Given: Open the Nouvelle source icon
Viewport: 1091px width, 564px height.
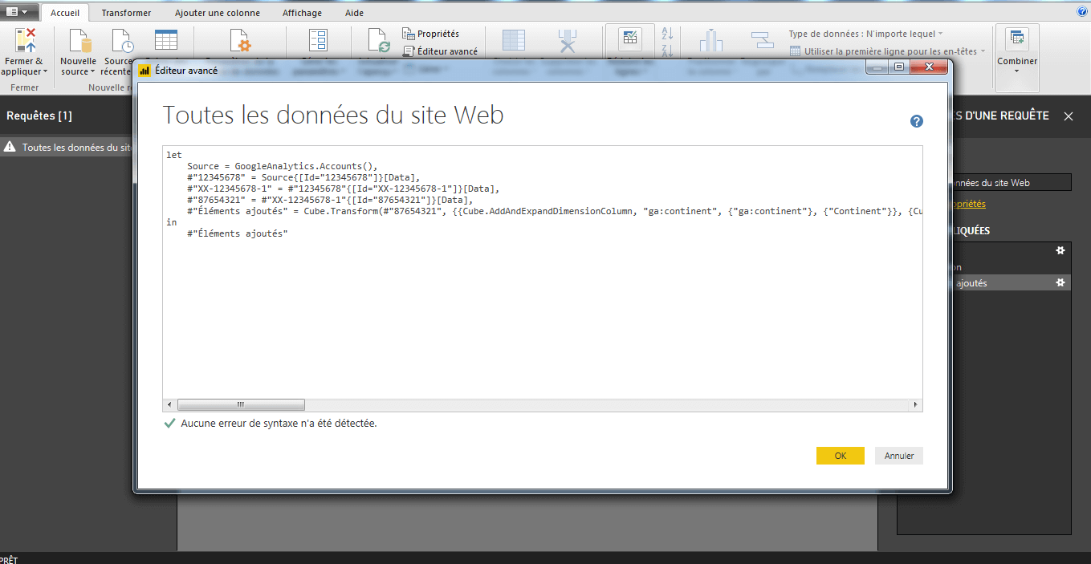Looking at the screenshot, I should 79,40.
